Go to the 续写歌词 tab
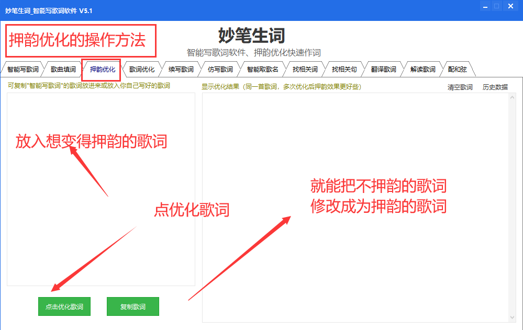Screen dimensions: 523x330 [181, 70]
